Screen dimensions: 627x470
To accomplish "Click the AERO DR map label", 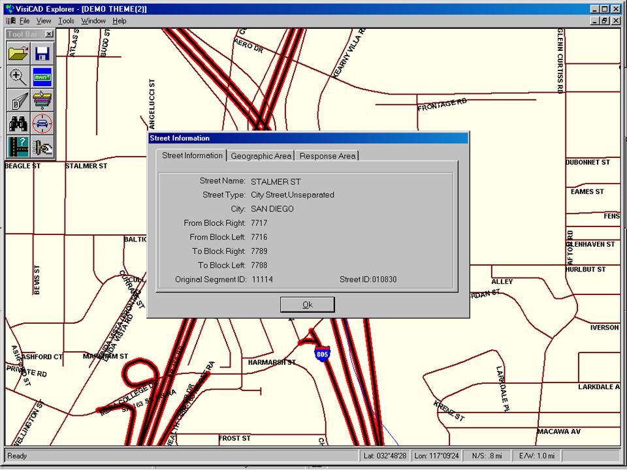I will 249,46.
